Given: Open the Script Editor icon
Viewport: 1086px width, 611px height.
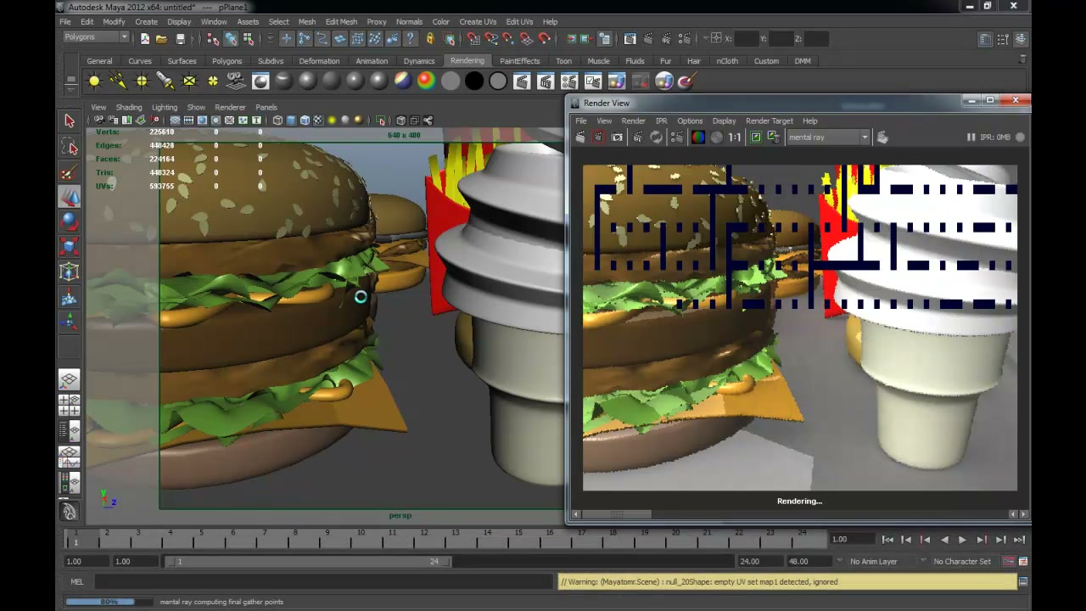Looking at the screenshot, I should coord(1023,582).
